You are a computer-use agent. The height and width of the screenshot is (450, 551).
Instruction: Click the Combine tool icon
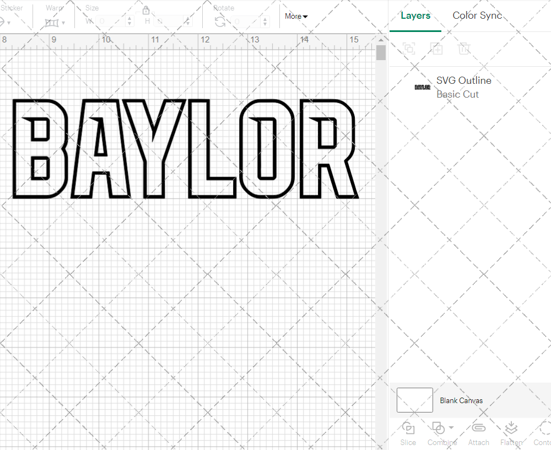coord(439,428)
